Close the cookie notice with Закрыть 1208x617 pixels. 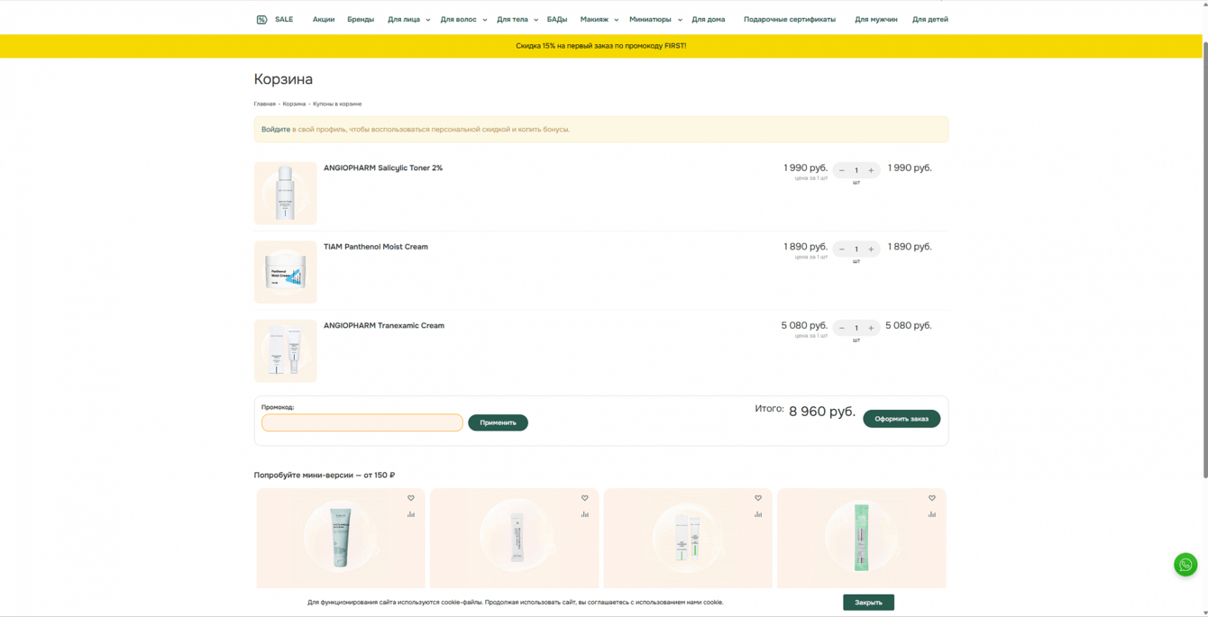pyautogui.click(x=868, y=603)
